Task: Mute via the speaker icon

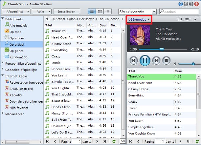Action: click(175, 64)
